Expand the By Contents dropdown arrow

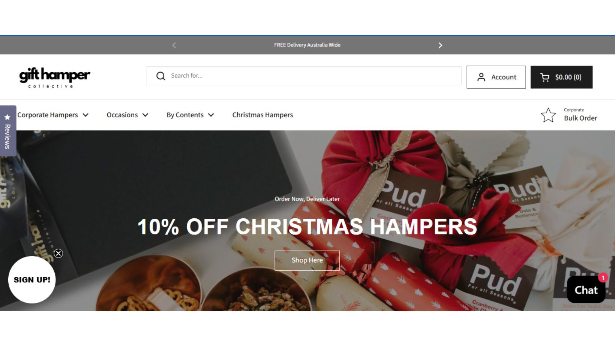click(211, 115)
